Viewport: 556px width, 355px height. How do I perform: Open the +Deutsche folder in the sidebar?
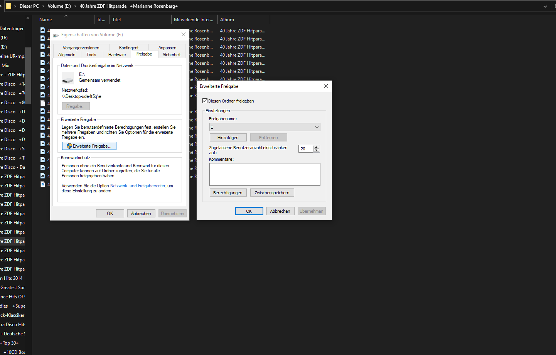click(13, 334)
